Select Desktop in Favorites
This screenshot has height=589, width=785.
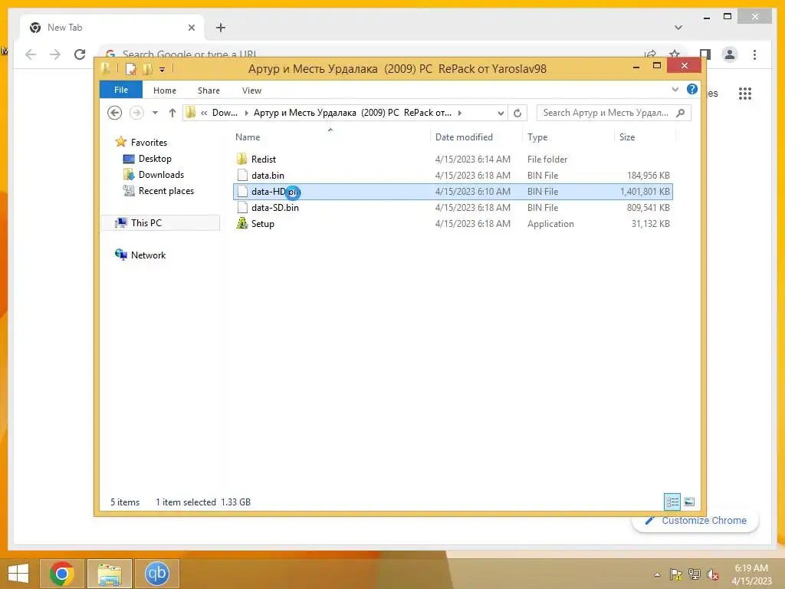[x=155, y=158]
